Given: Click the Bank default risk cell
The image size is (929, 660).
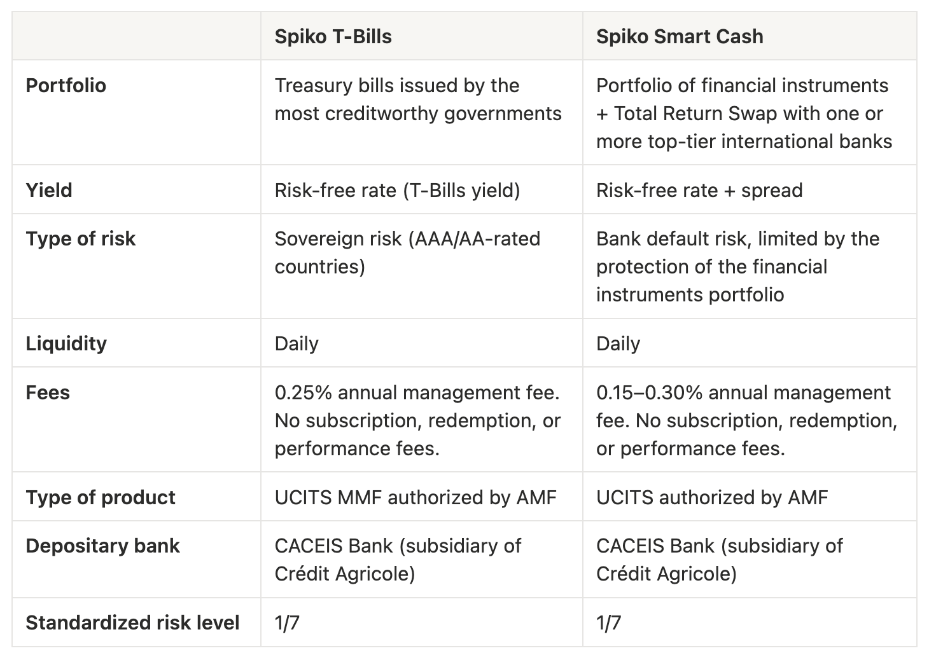Looking at the screenshot, I should coord(737,266).
